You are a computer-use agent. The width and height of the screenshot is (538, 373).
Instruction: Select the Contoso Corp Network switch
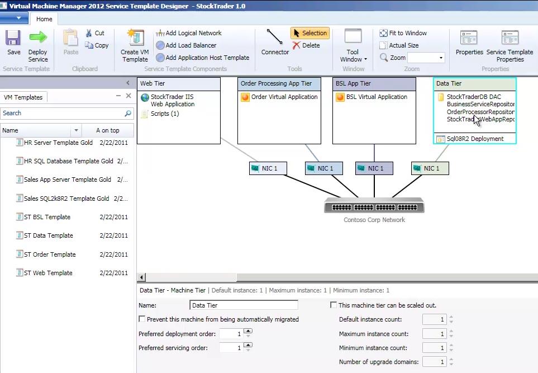pyautogui.click(x=374, y=205)
